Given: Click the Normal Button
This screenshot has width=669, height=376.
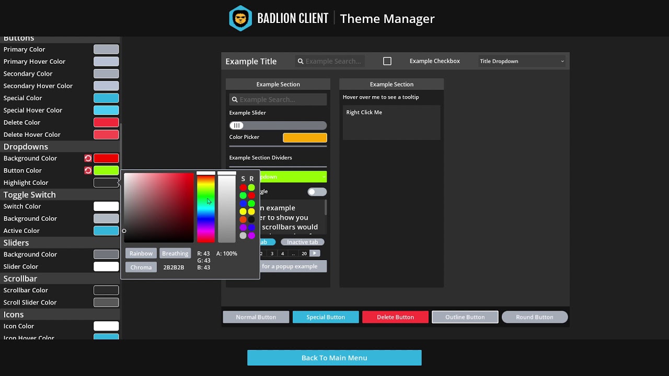Looking at the screenshot, I should (x=256, y=317).
